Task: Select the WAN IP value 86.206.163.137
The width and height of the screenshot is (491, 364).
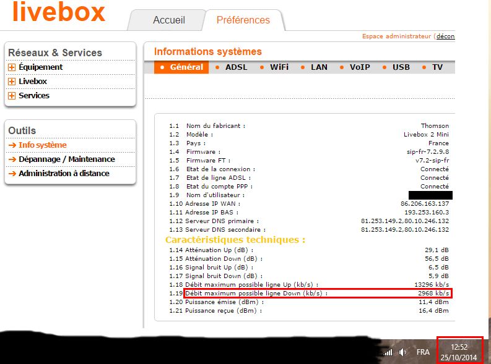Action: (x=425, y=204)
